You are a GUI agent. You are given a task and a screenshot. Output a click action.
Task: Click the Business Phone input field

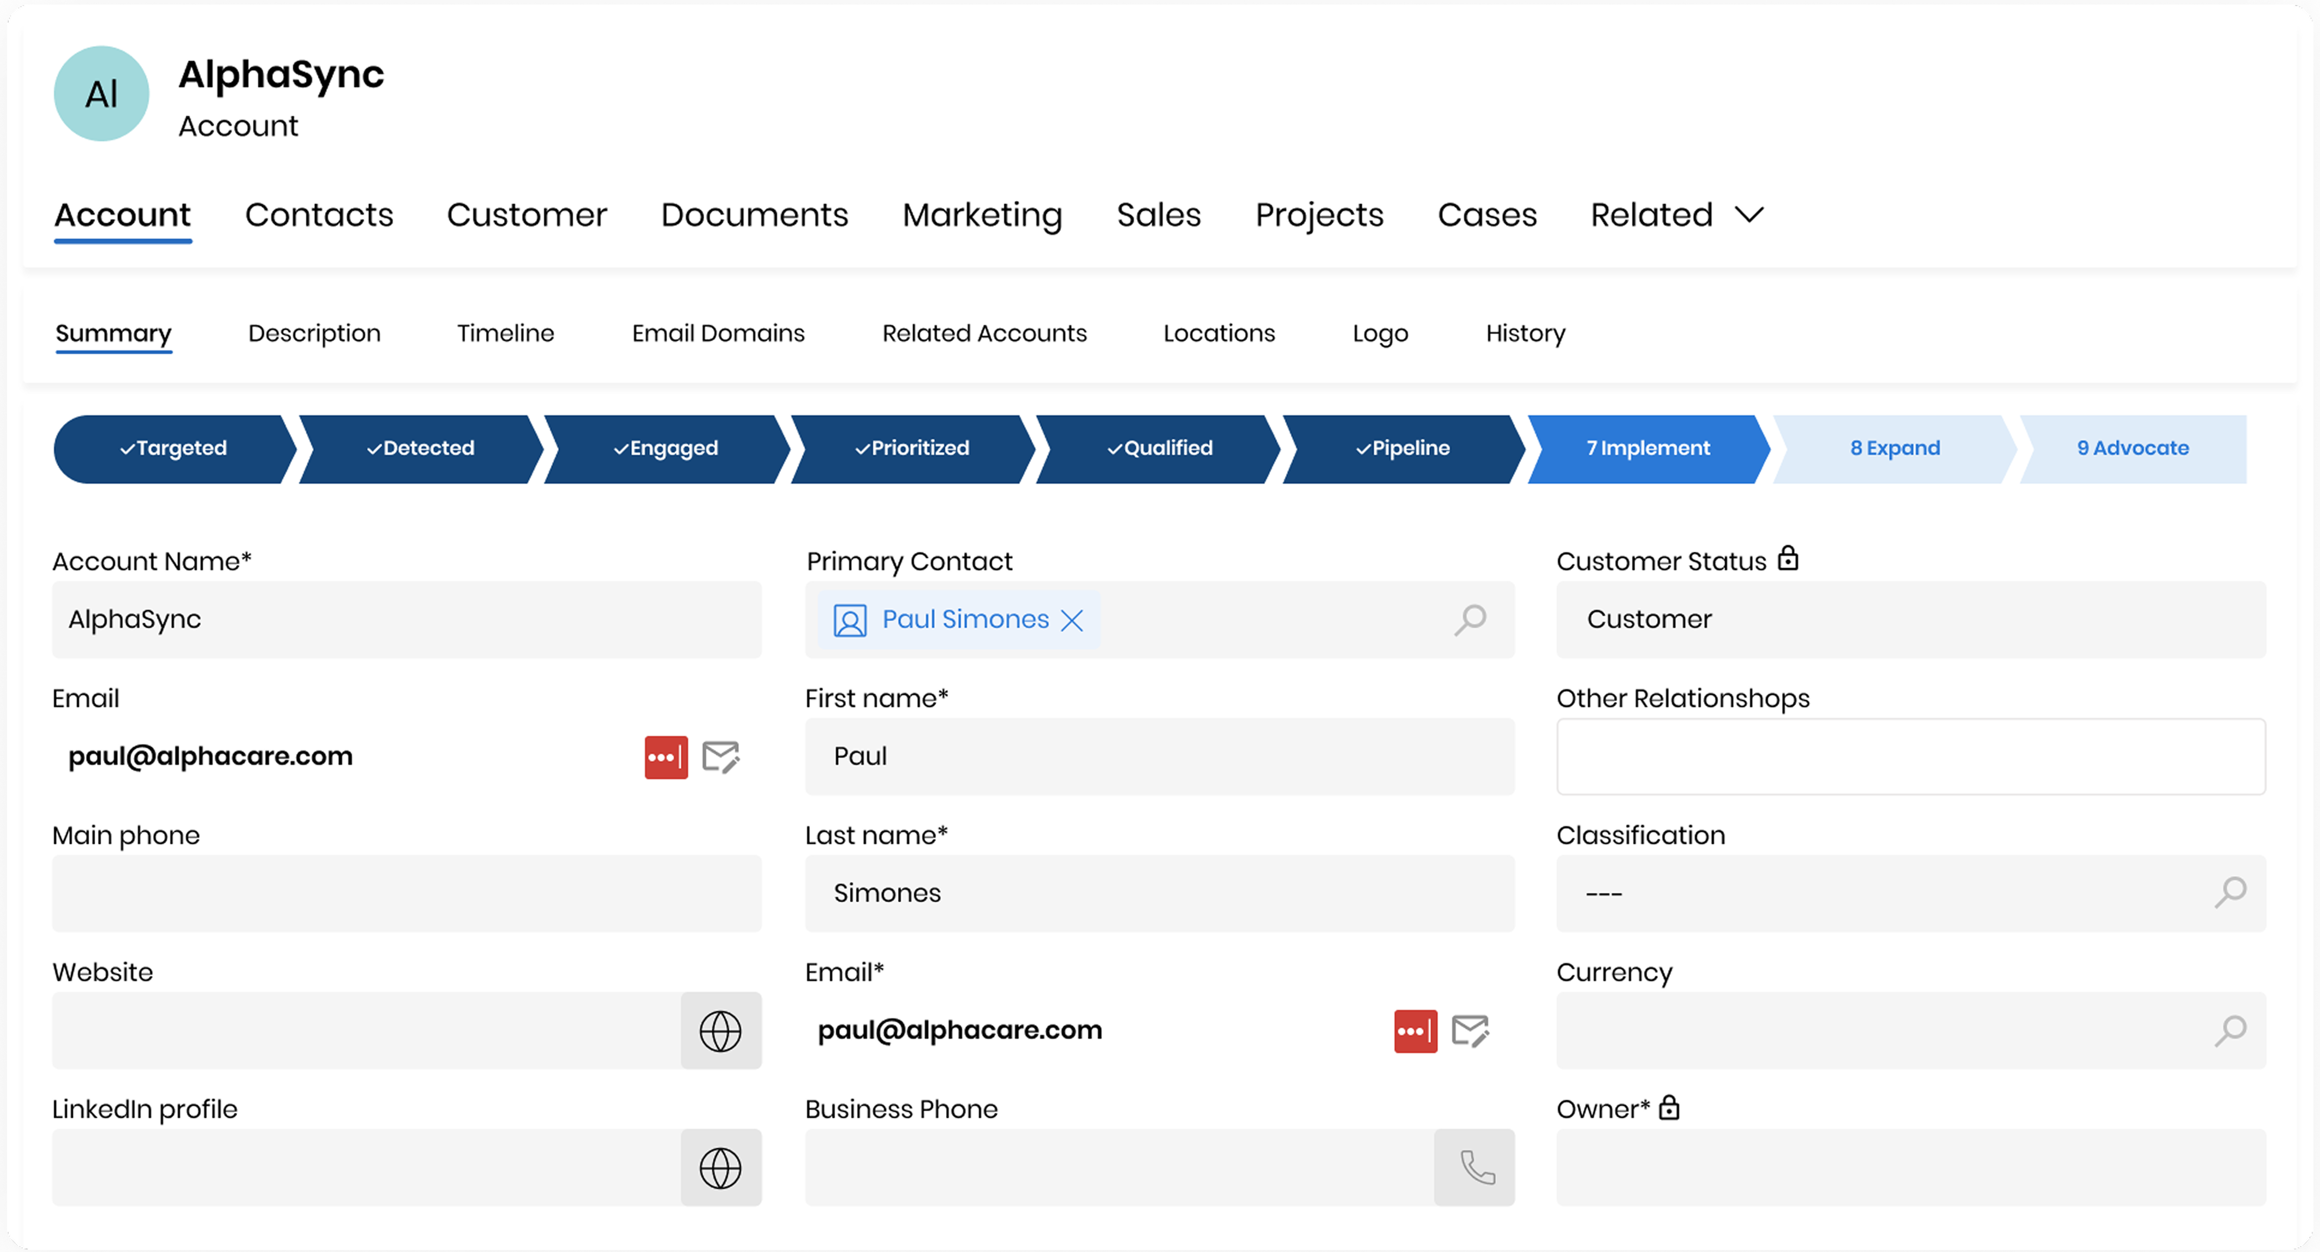(1119, 1168)
